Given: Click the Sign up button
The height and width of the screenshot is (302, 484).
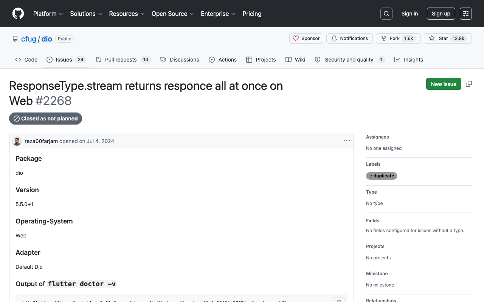Looking at the screenshot, I should pyautogui.click(x=441, y=14).
